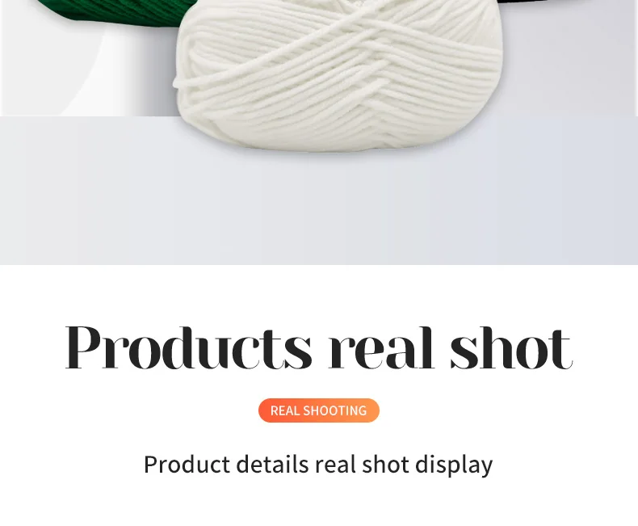This screenshot has width=638, height=526.
Task: Click the orange REAL SHOOTING badge
Action: click(x=318, y=410)
